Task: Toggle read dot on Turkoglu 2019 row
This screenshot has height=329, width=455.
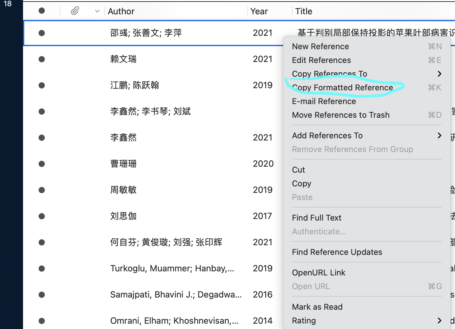Action: [41, 268]
